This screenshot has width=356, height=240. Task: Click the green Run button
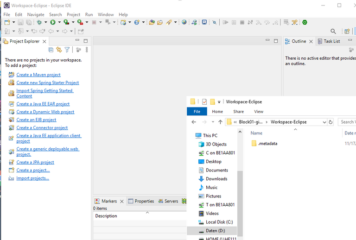pos(53,22)
